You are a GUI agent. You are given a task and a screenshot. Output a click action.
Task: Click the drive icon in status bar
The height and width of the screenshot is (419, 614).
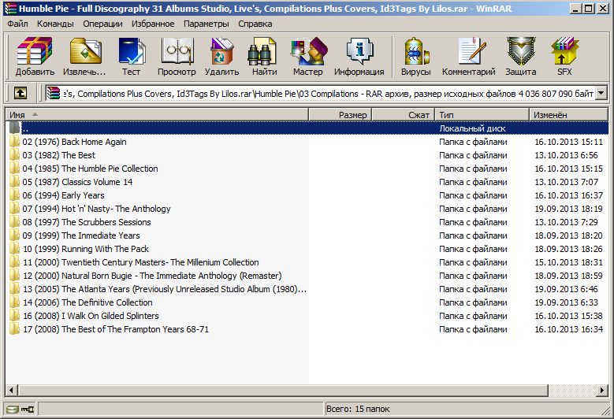click(x=12, y=410)
